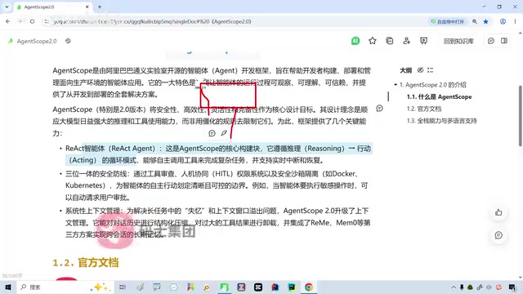Like the document with the thumbs-up button
Image resolution: width=523 pixels, height=294 pixels.
(x=498, y=212)
